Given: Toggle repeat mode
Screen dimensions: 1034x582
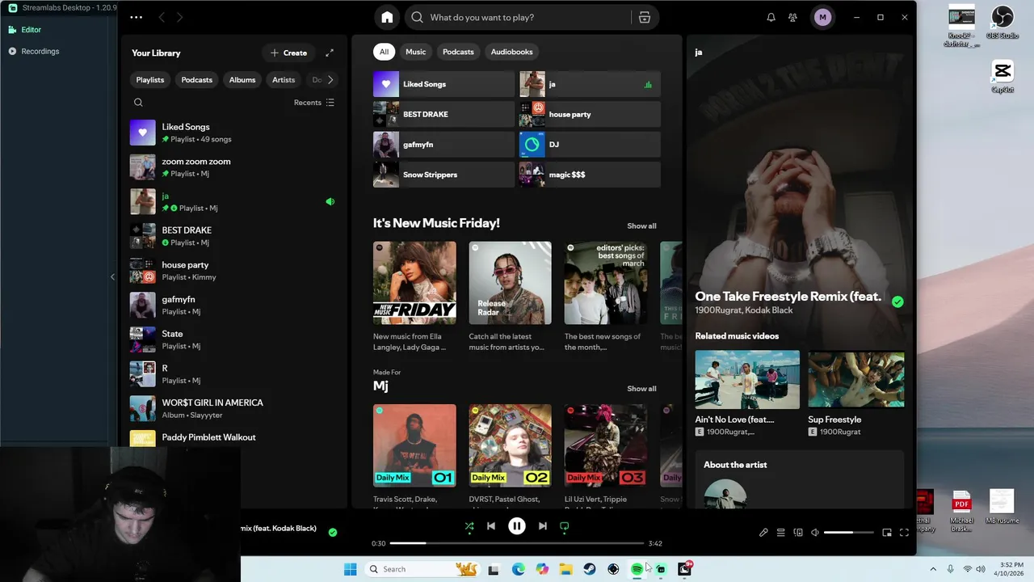Looking at the screenshot, I should tap(565, 526).
